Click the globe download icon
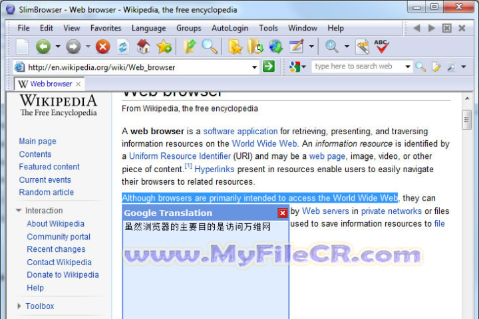 [276, 47]
